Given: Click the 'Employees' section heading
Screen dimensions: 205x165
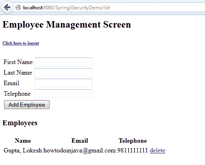Looking at the screenshot, I should coord(20,123).
